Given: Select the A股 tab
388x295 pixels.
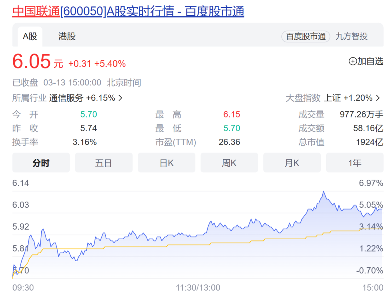Looking at the screenshot, I should (x=30, y=36).
